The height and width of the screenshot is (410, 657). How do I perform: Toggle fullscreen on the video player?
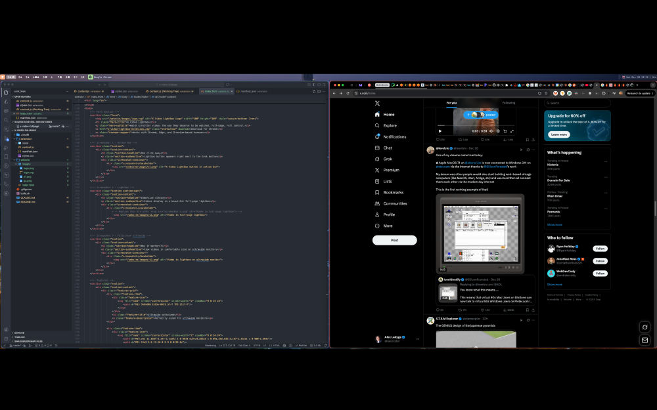[512, 132]
